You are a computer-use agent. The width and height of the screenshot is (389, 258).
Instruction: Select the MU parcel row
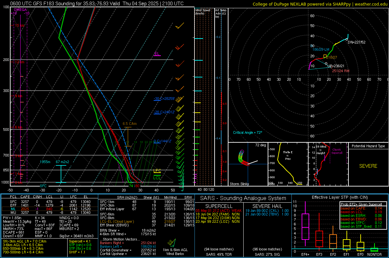(50, 213)
